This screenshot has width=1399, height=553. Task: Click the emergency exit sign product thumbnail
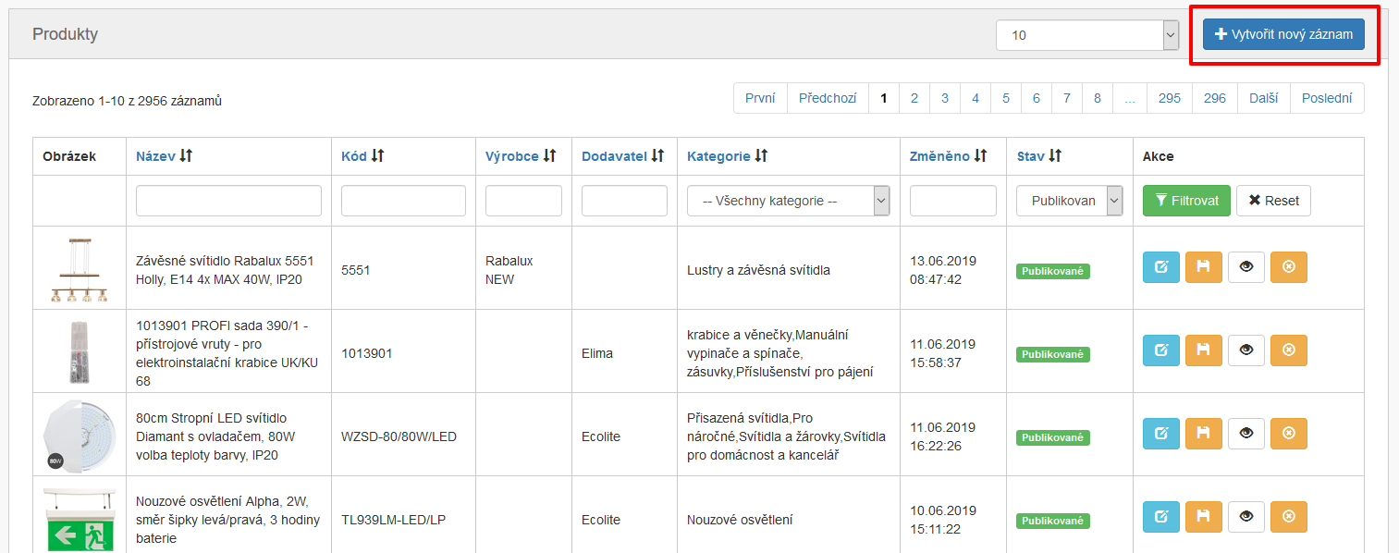coord(79,519)
